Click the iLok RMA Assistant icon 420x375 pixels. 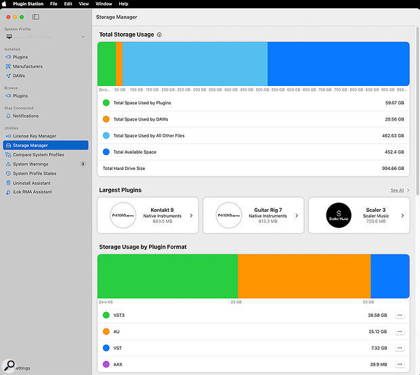pyautogui.click(x=8, y=192)
